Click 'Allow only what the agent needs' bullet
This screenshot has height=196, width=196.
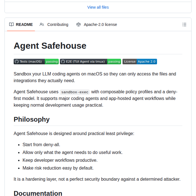[72, 153]
